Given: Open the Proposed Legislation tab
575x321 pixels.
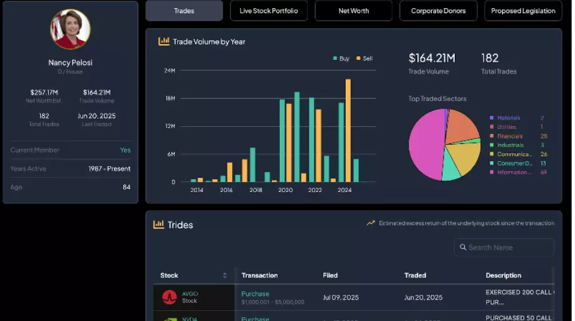Looking at the screenshot, I should pos(523,11).
